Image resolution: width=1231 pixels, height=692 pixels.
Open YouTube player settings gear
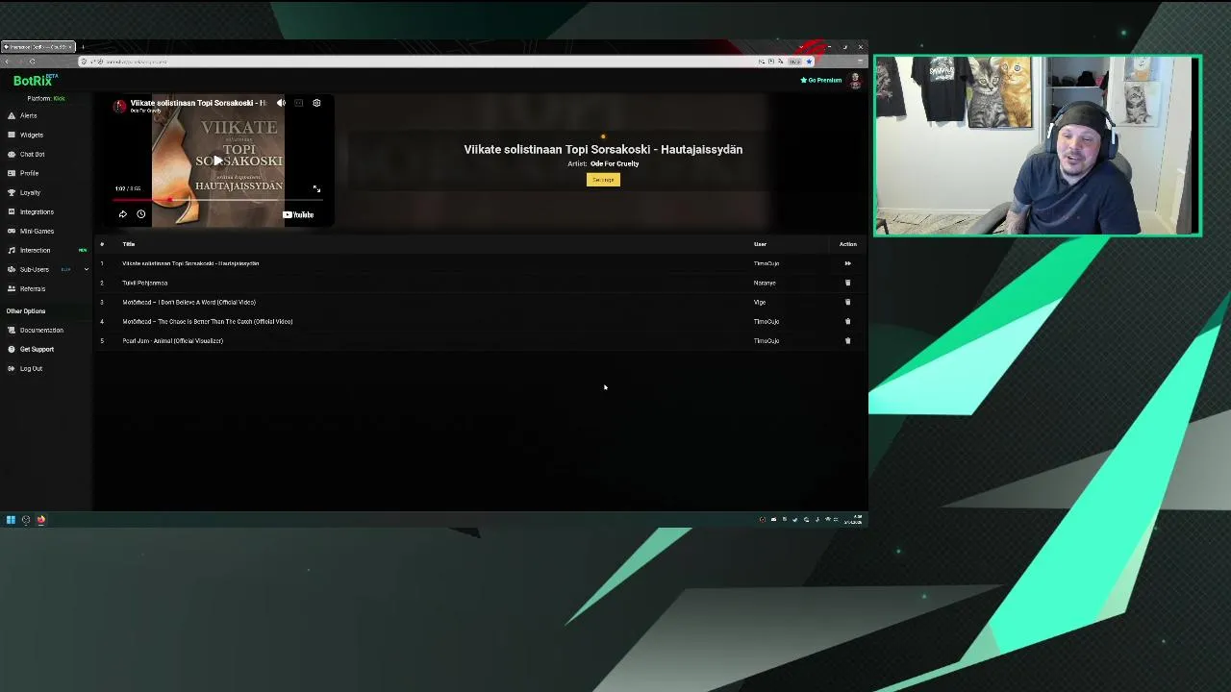(x=316, y=103)
